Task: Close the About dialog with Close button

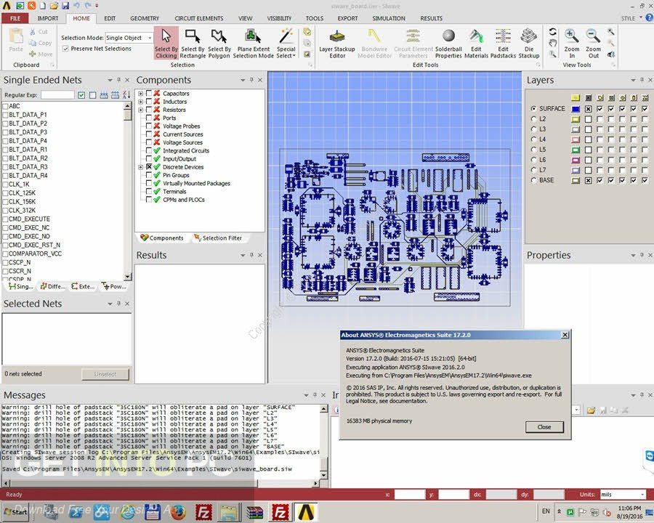Action: coord(544,427)
